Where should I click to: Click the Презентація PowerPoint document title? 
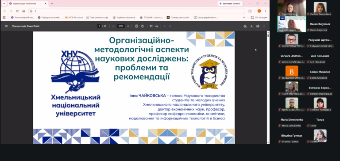(x=26, y=26)
